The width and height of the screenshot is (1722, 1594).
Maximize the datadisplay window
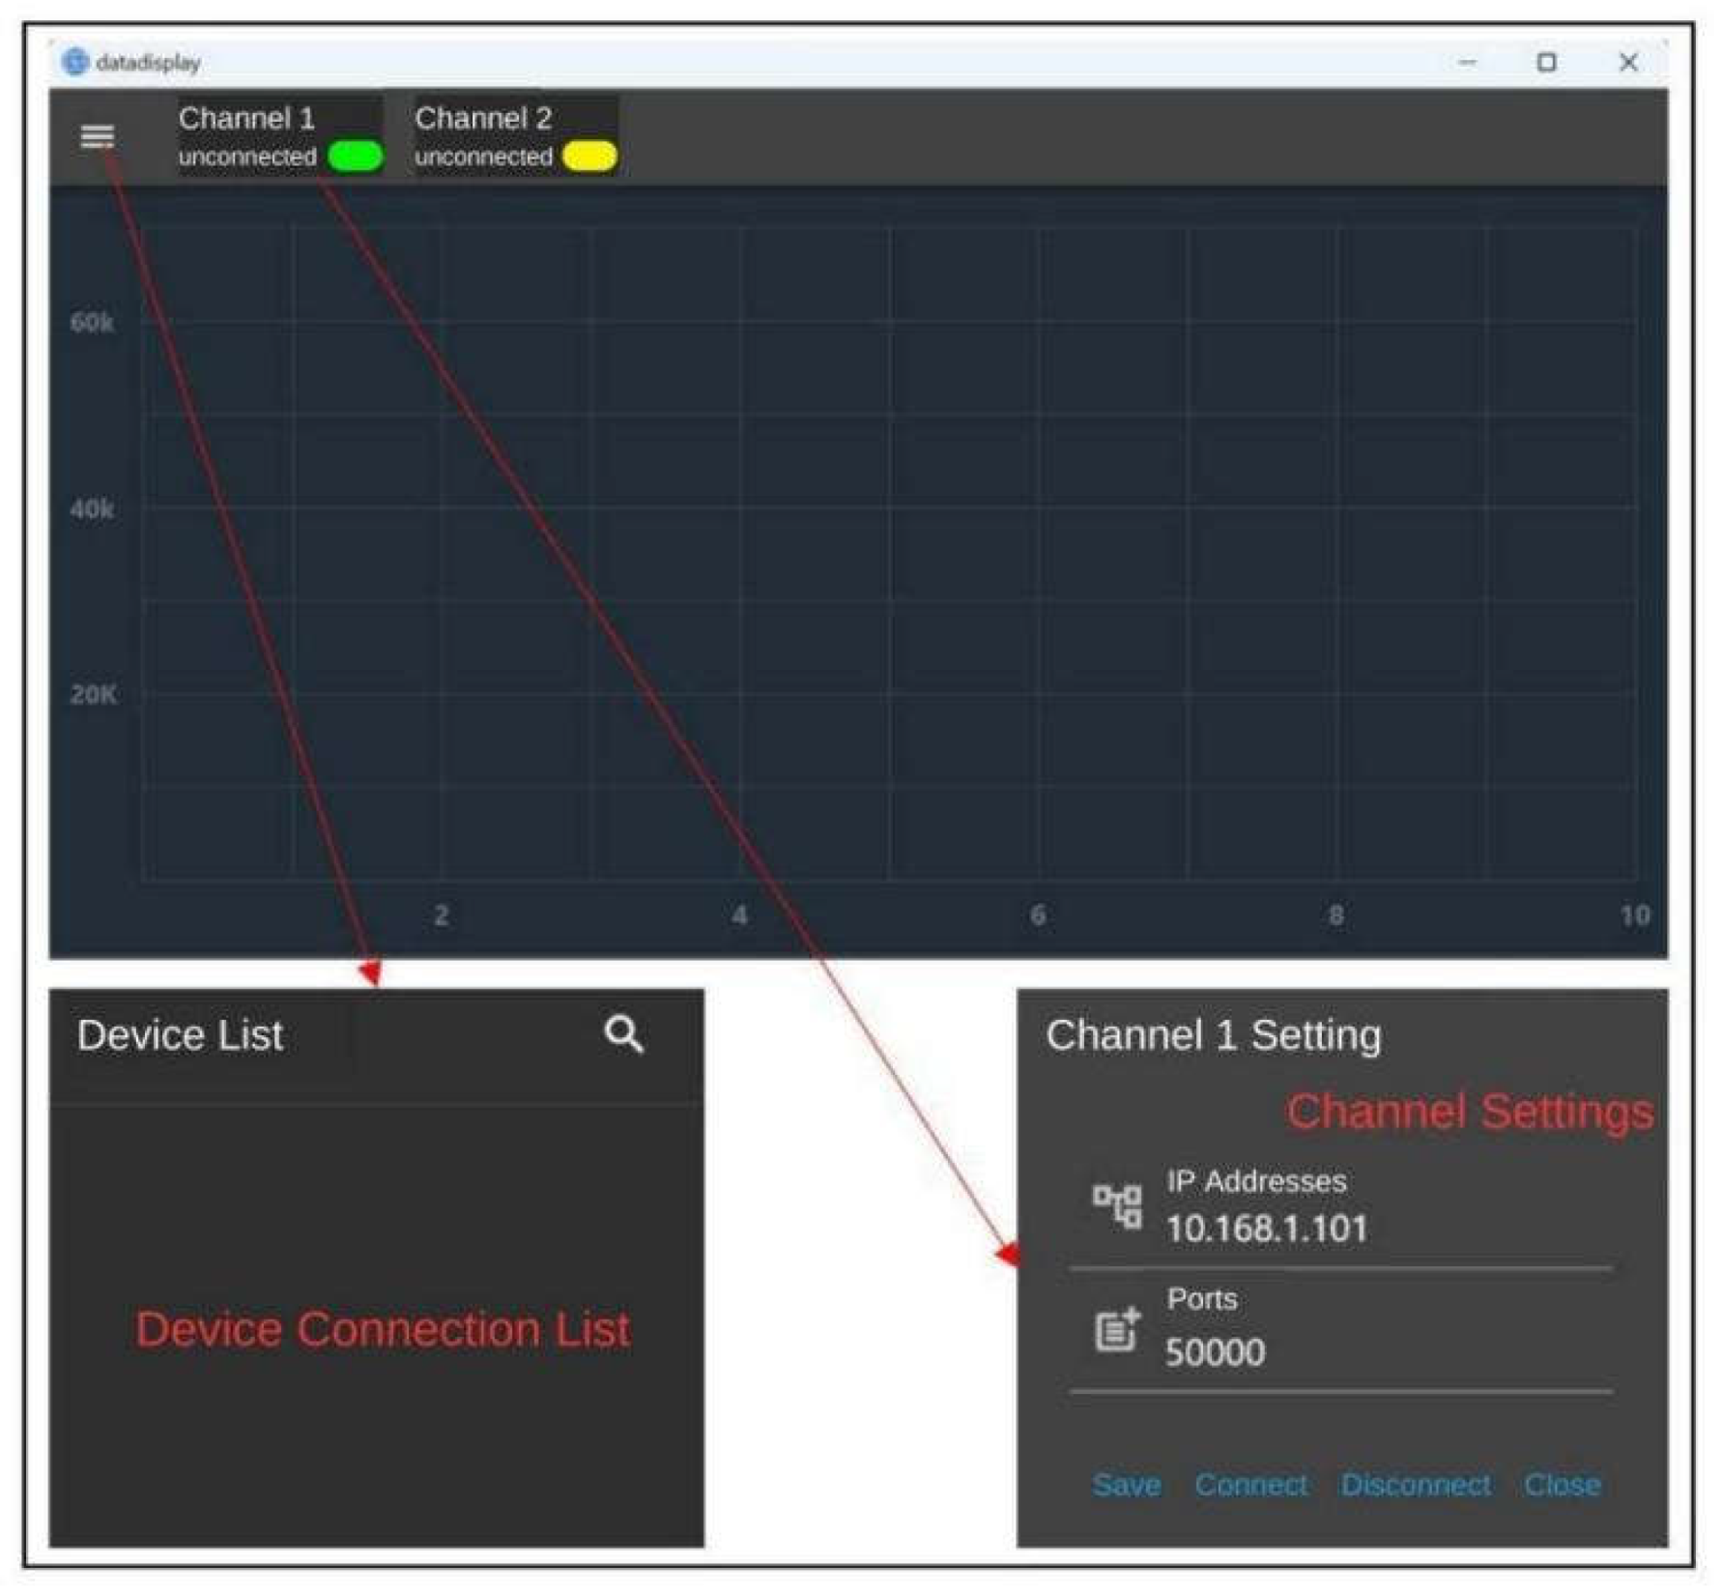tap(1546, 63)
